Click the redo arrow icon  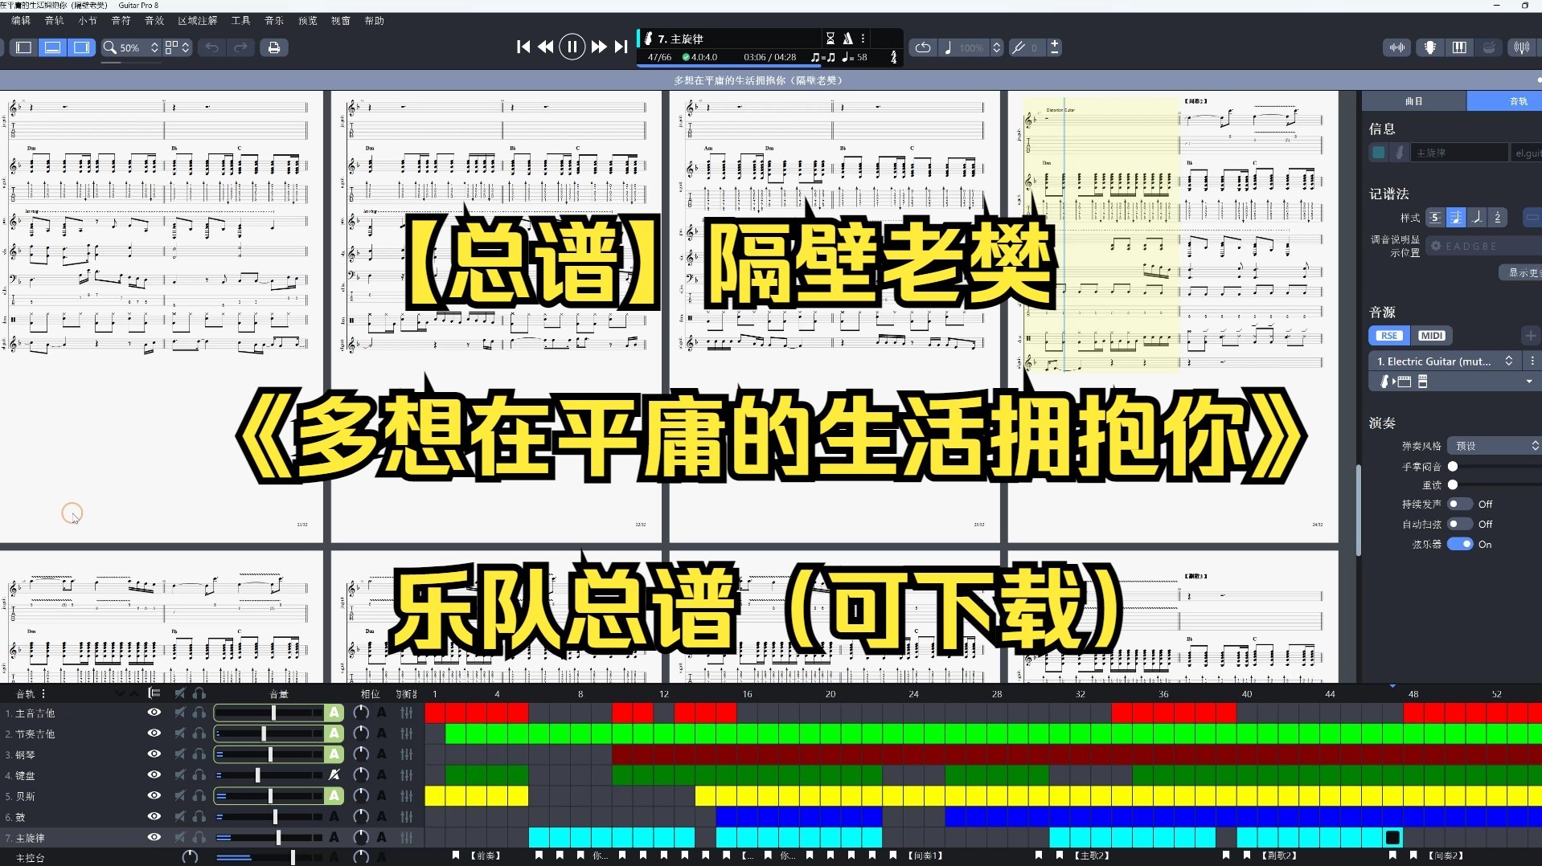[x=240, y=47]
